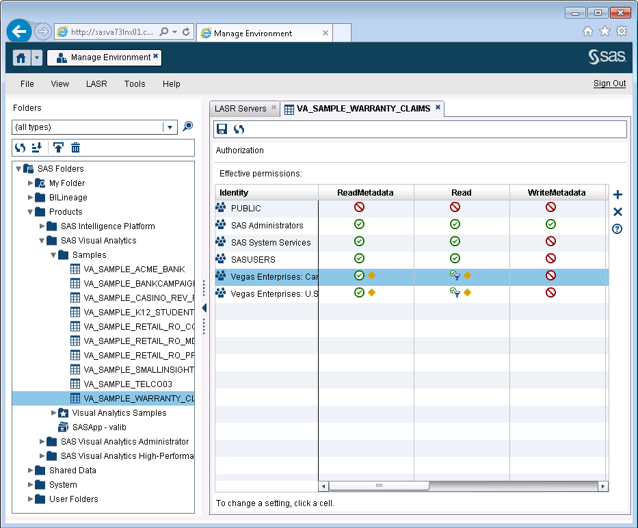Go back with the browser back arrow
The width and height of the screenshot is (638, 528).
[x=18, y=31]
